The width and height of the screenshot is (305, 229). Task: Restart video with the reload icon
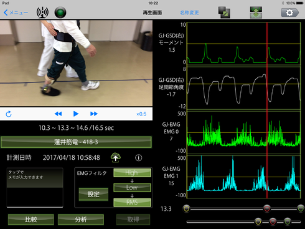coord(9,114)
